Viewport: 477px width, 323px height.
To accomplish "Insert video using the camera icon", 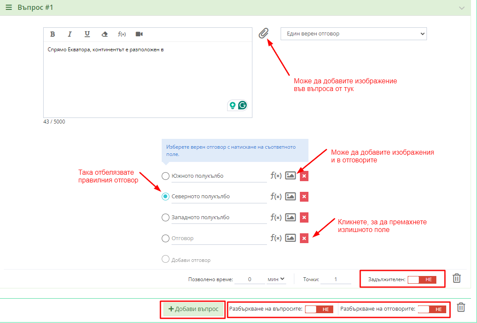I will 139,34.
